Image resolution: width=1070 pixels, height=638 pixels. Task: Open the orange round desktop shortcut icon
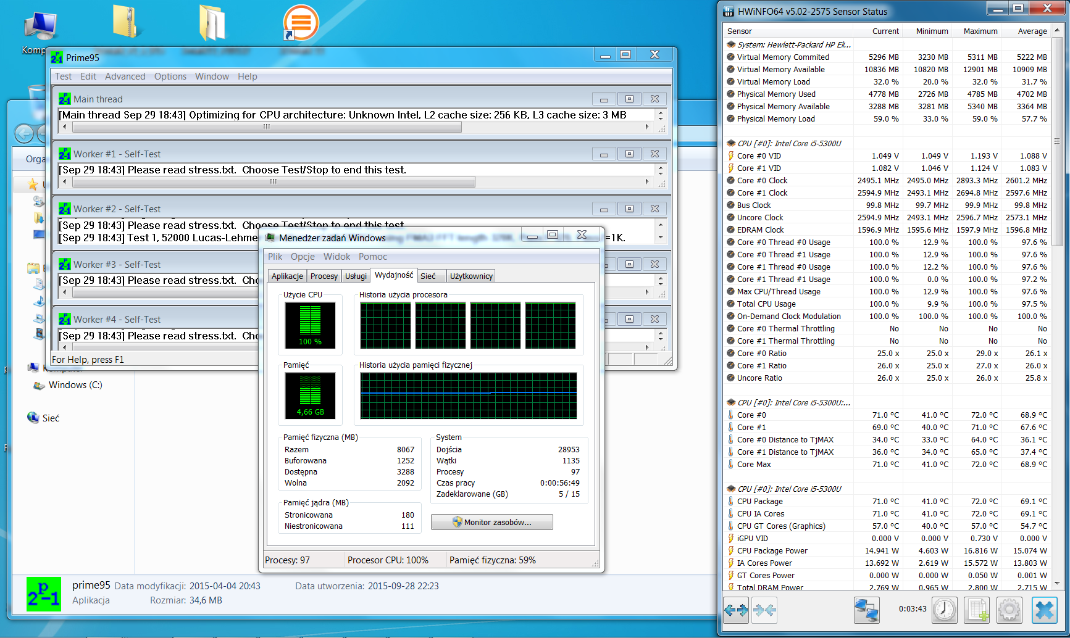pyautogui.click(x=301, y=23)
